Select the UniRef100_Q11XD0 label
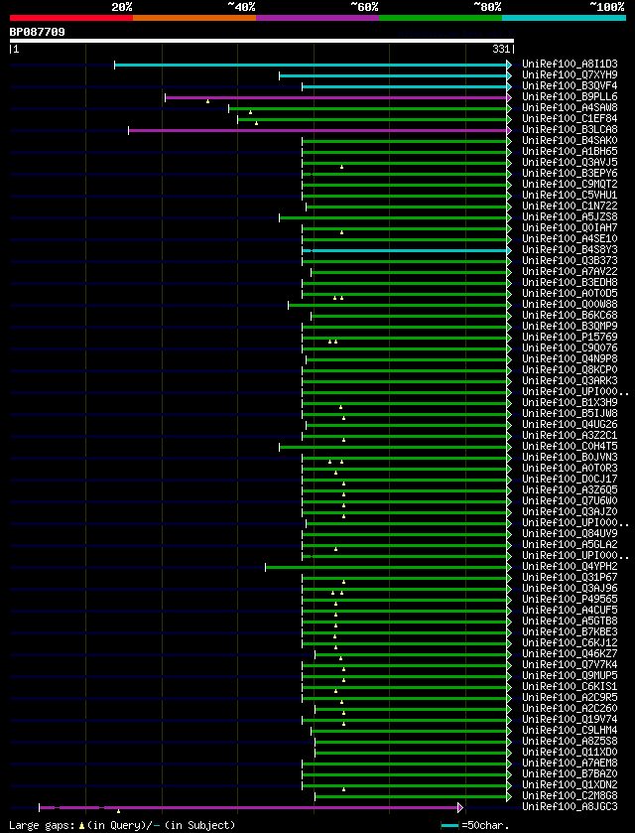Viewport: 635px width, 833px height. tap(570, 753)
